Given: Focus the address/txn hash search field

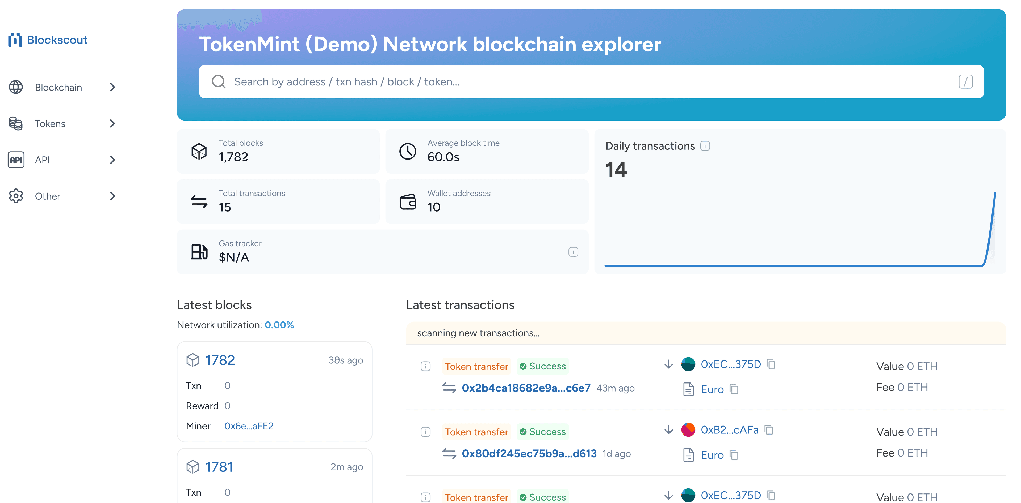Looking at the screenshot, I should [591, 81].
